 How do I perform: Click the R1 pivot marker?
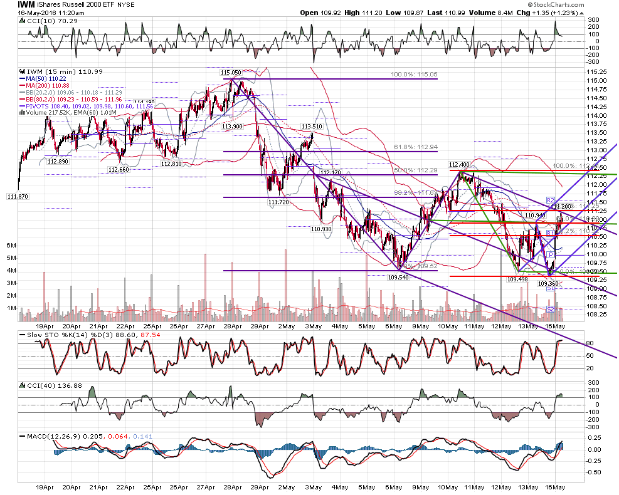pyautogui.click(x=550, y=233)
